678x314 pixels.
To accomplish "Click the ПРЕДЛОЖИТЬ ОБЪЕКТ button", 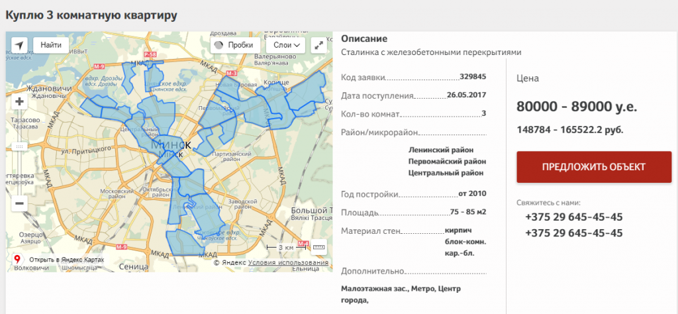I will coord(594,167).
